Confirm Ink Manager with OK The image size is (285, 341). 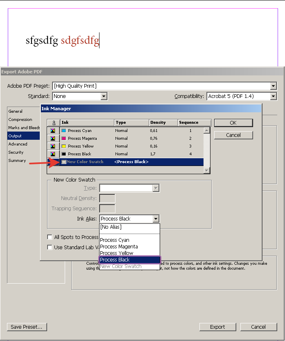point(233,123)
